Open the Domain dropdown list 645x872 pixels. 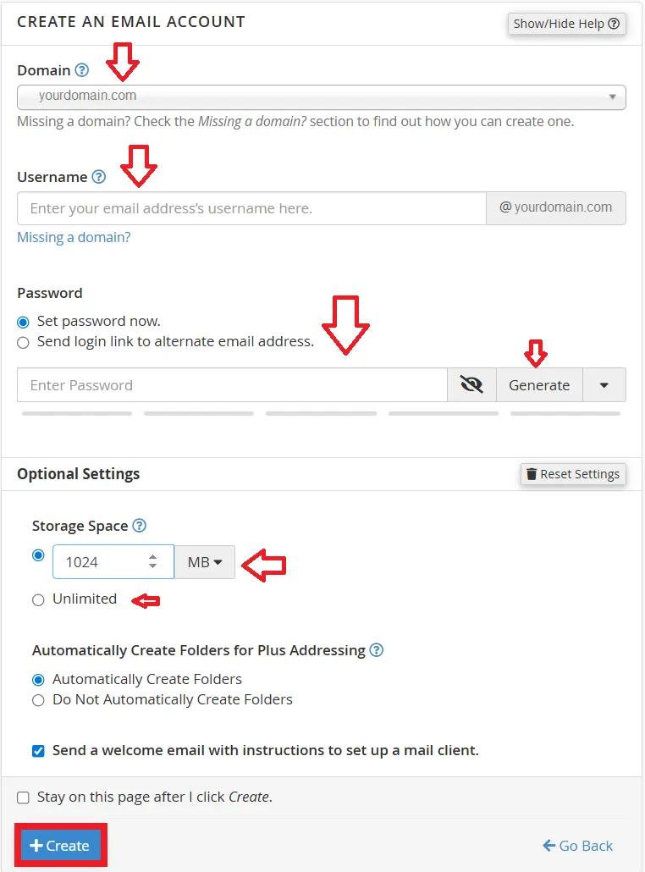322,97
